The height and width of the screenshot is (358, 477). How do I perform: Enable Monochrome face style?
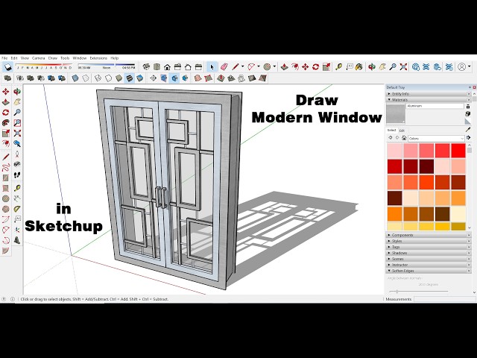pos(140,78)
